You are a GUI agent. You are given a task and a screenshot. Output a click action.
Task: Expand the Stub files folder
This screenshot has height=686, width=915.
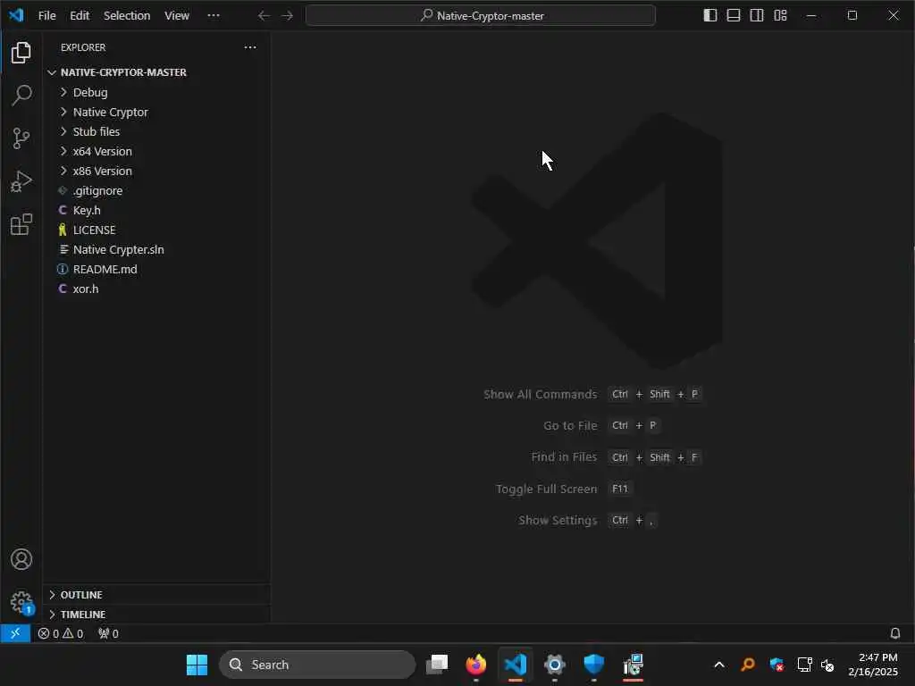[156, 132]
